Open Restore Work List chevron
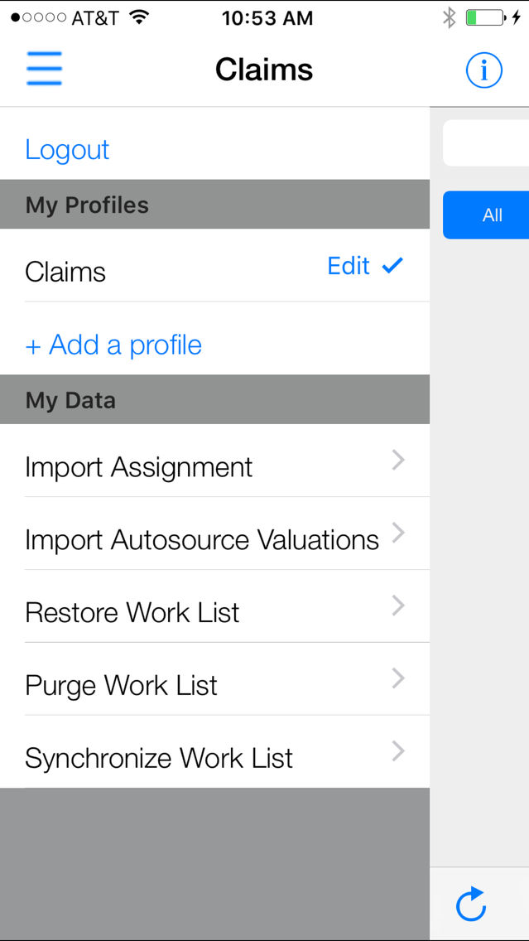The image size is (529, 941). [x=398, y=606]
